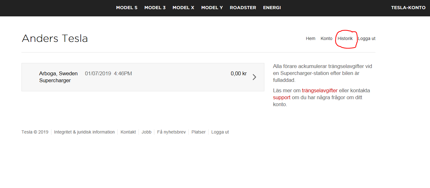
Task: Click the Tesla © 2019 footer text
Action: pyautogui.click(x=35, y=132)
